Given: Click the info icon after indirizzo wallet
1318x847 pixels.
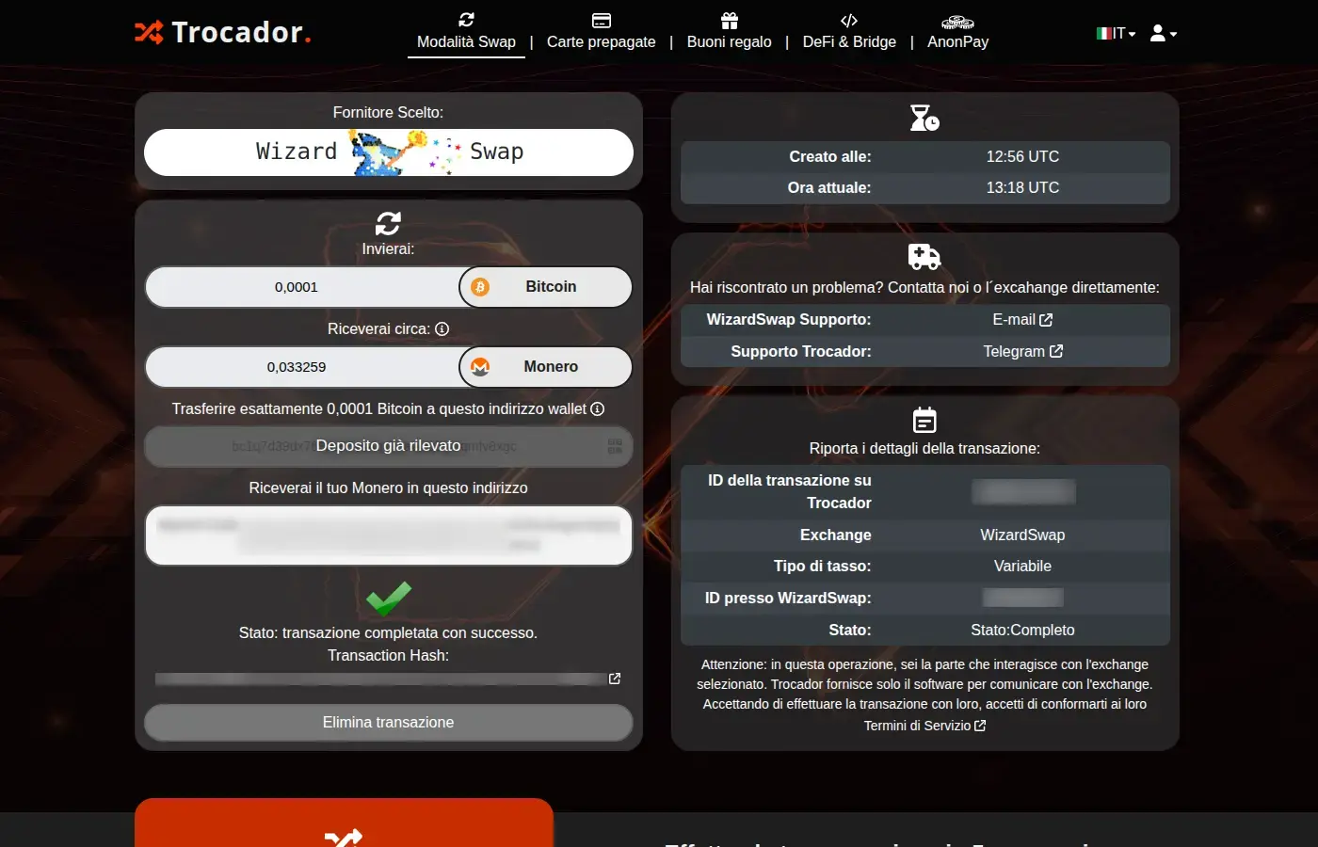Looking at the screenshot, I should (x=597, y=408).
